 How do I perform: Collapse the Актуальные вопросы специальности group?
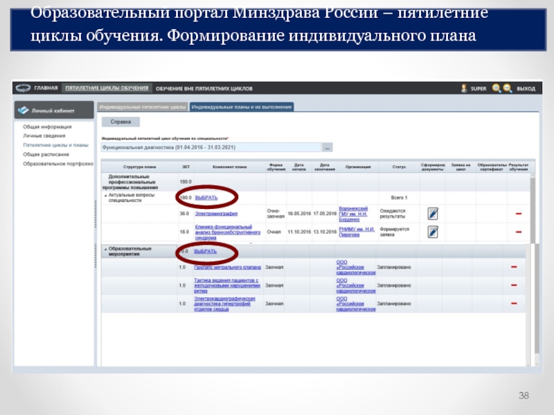tap(106, 195)
